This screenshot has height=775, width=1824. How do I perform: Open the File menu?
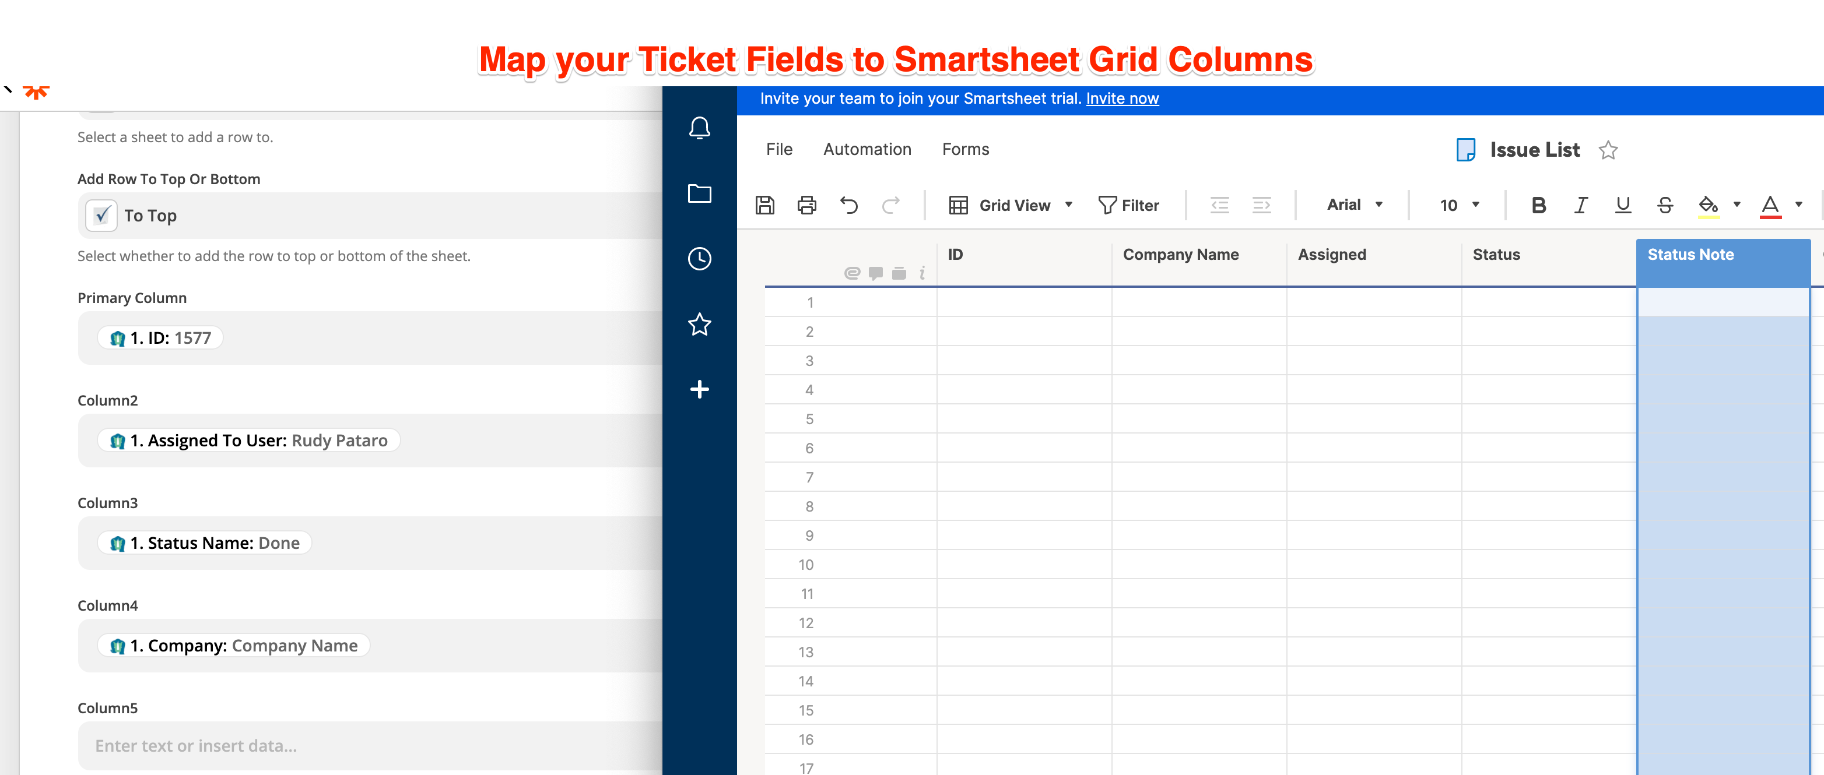tap(779, 149)
